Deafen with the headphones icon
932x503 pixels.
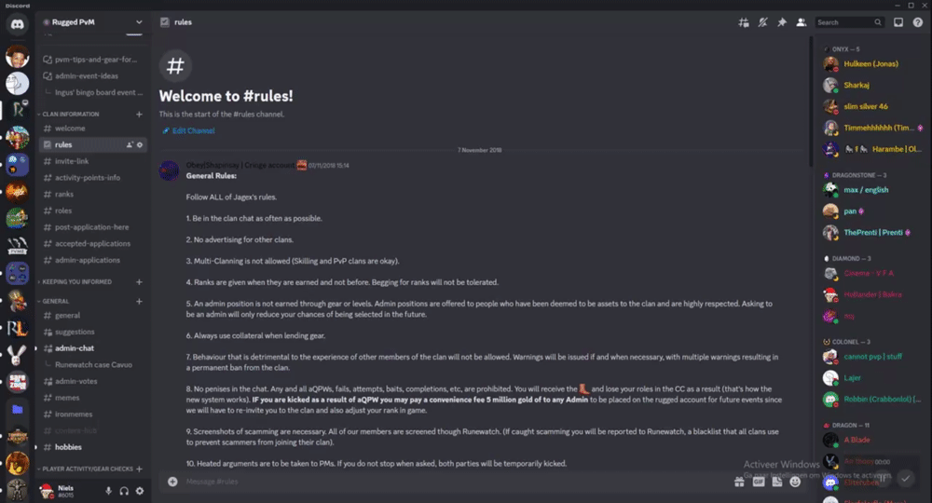click(x=124, y=491)
